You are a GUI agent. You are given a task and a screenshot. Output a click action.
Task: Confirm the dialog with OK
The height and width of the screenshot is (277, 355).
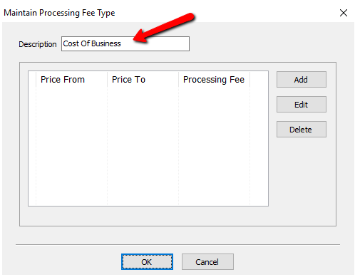(x=147, y=262)
